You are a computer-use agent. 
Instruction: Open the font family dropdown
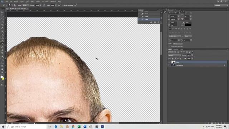[174, 13]
